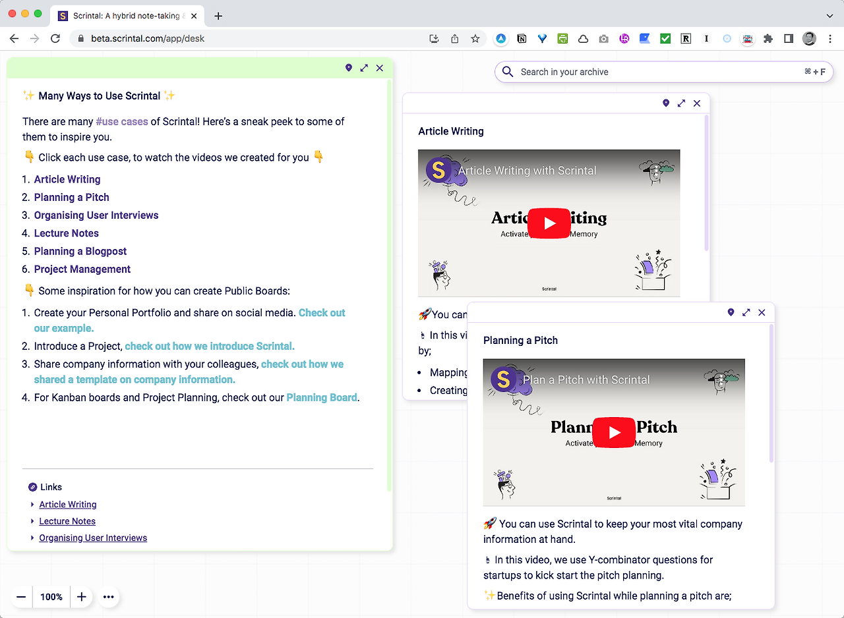Open the Planning a Pitch link

point(72,197)
